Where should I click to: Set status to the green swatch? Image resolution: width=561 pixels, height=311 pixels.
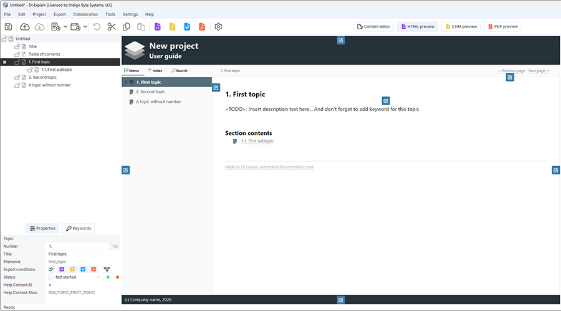[108, 277]
